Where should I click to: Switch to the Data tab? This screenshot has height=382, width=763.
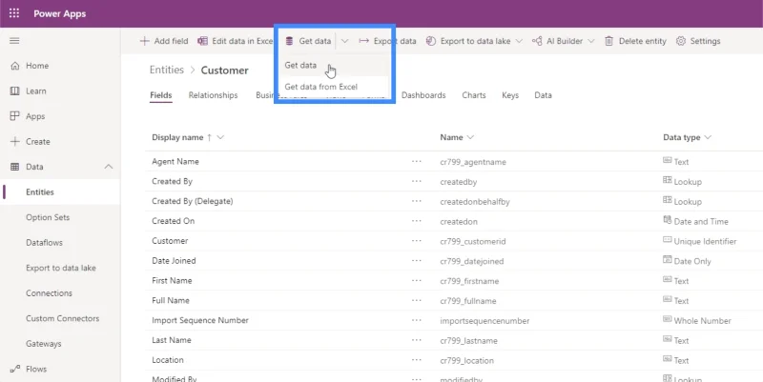pos(543,95)
